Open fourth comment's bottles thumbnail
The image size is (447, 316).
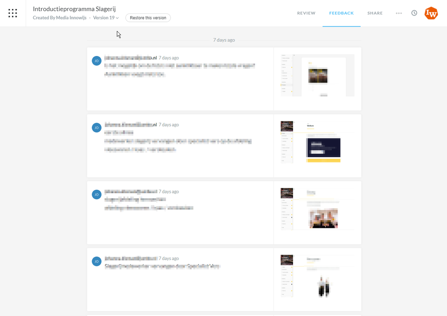pos(317,276)
